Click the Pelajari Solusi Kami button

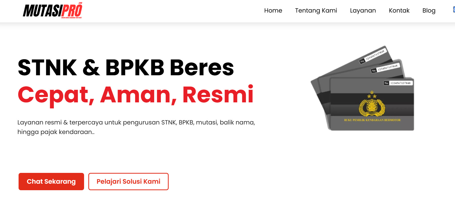click(128, 181)
